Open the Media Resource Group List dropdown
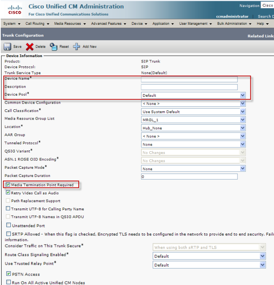Viewport: 274px width, 285px height. tap(193, 120)
